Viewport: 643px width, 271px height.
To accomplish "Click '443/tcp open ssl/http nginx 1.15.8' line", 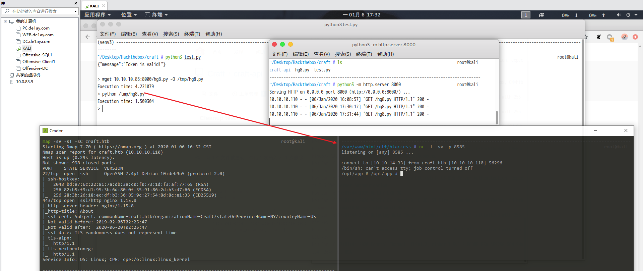I will click(x=89, y=201).
